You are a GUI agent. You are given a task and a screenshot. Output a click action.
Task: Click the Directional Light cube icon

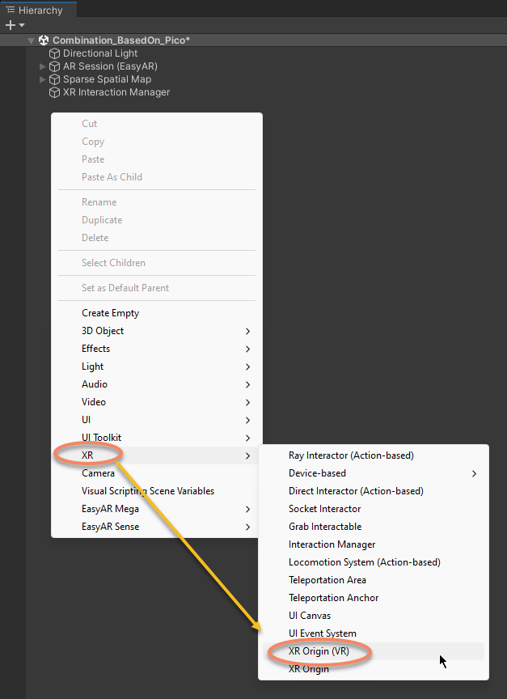(x=55, y=53)
